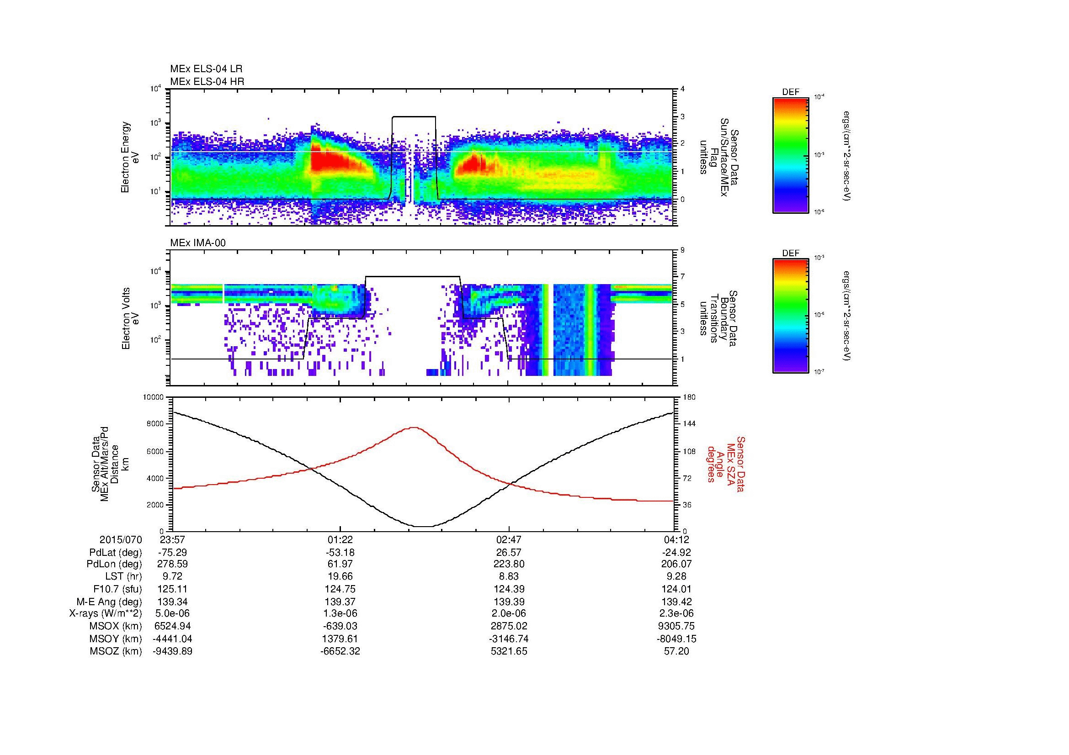Screen dimensions: 1069x755
Task: Click the 180 tick on the SZA axis
Action: coord(690,397)
